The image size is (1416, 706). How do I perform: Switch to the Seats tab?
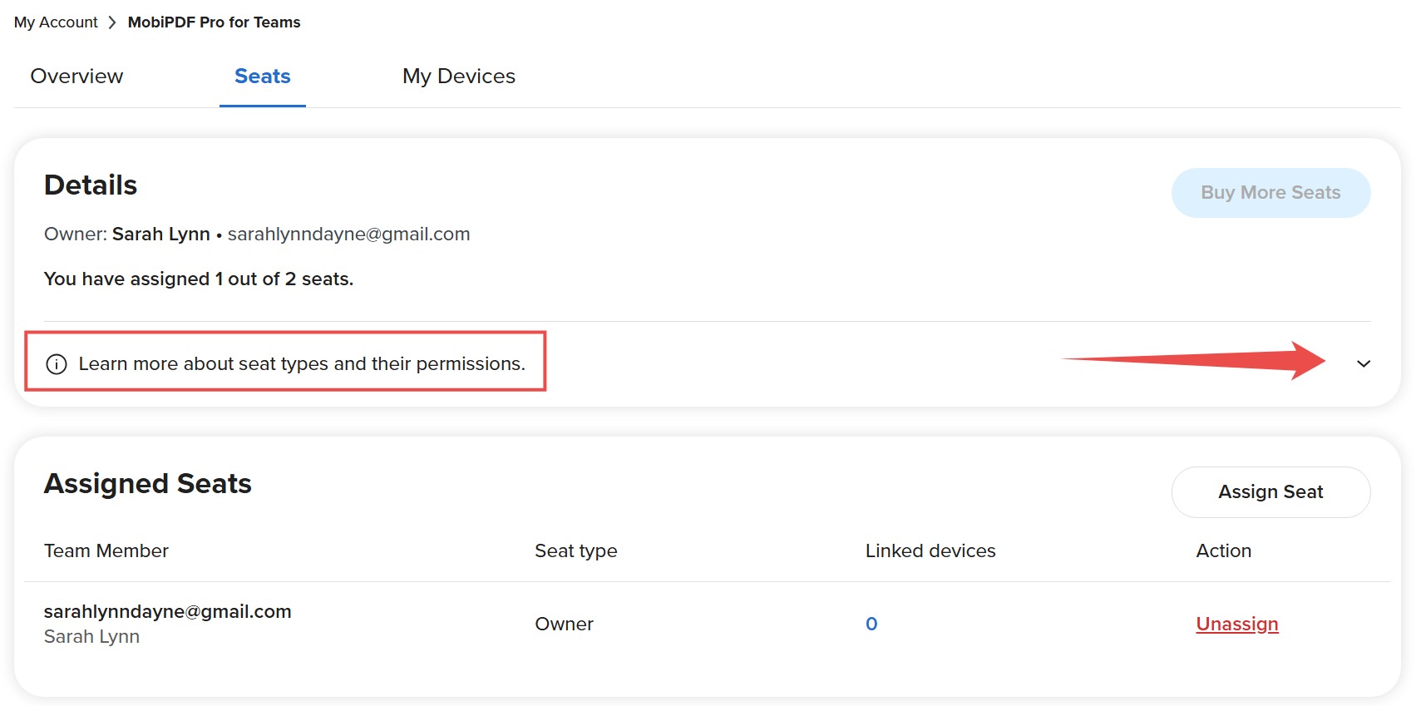point(263,77)
